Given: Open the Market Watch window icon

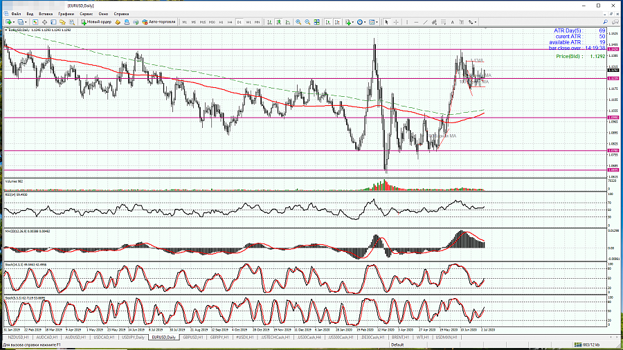Looking at the screenshot, I should point(35,22).
